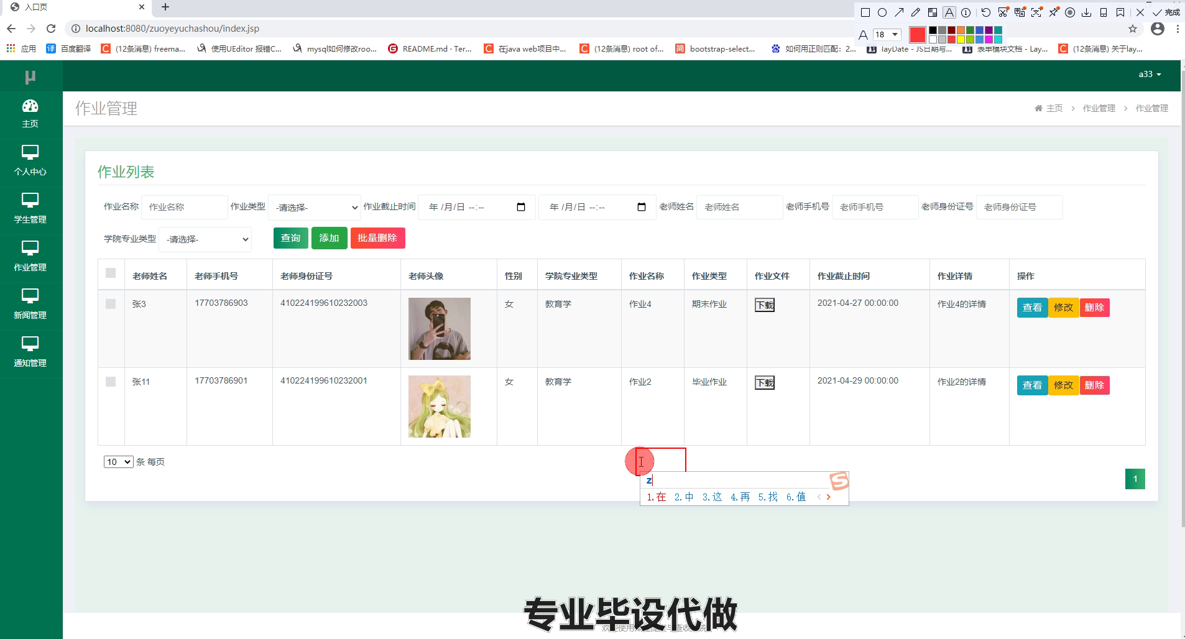Tick the checkbox for row 张11

tap(111, 382)
